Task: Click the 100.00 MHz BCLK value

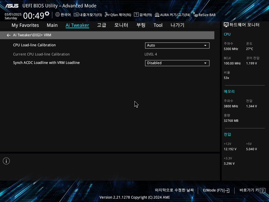Action: point(232,63)
